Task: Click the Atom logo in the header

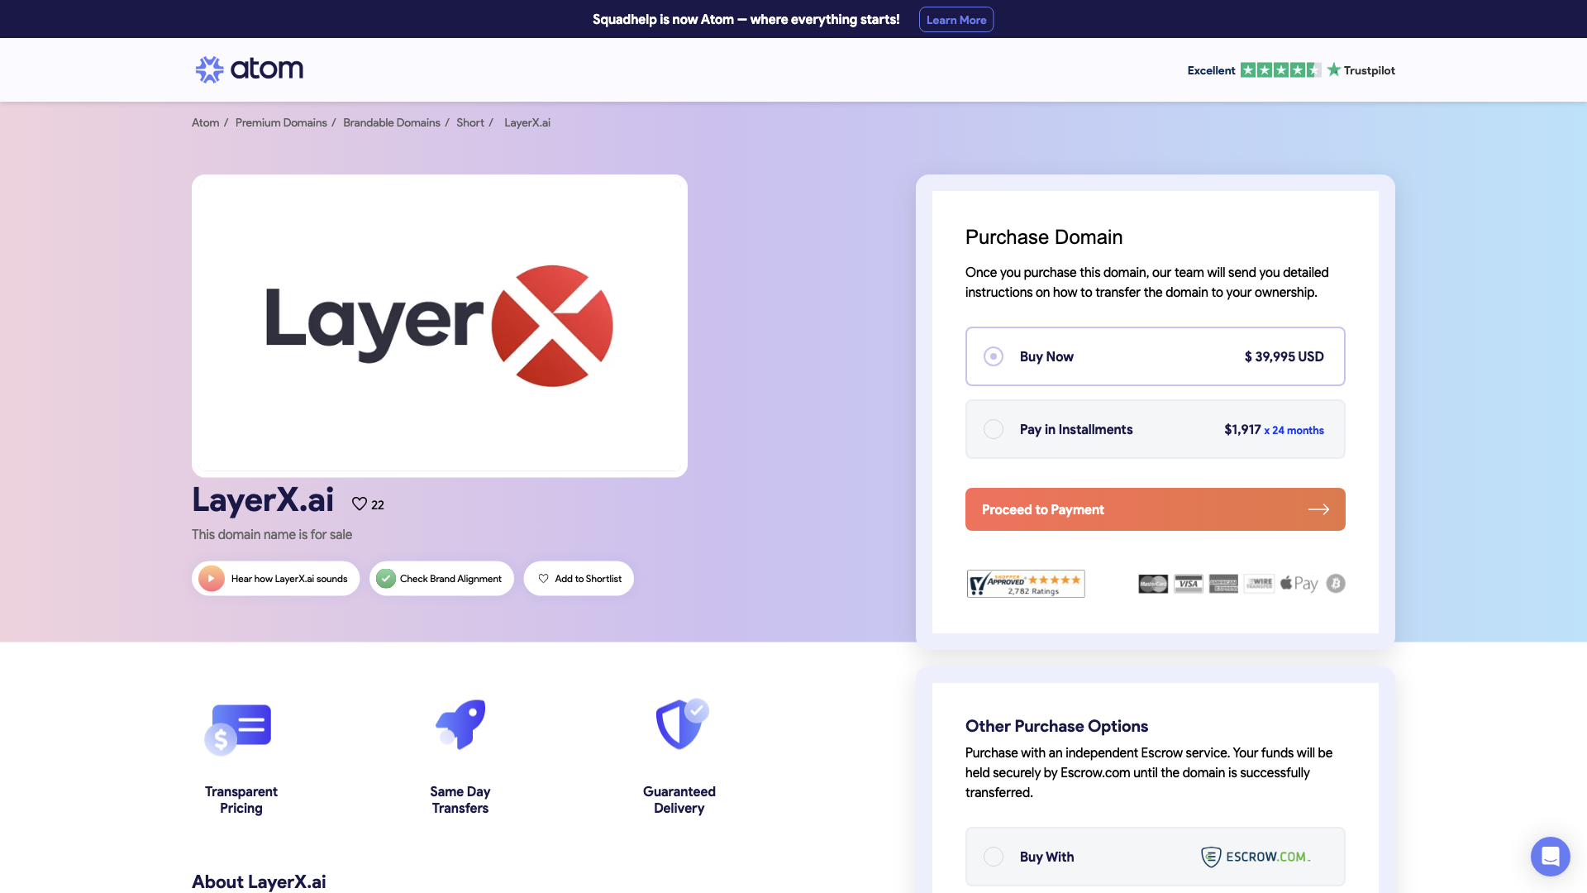Action: pos(248,69)
